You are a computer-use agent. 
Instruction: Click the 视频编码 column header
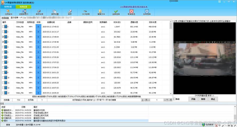tap(103, 22)
